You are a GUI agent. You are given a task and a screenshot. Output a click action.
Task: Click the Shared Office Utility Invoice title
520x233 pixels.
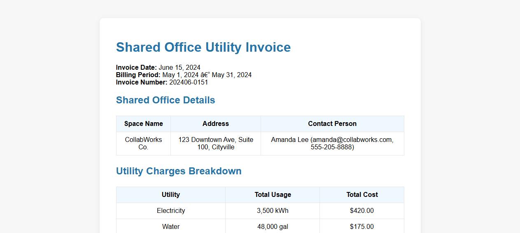click(203, 47)
